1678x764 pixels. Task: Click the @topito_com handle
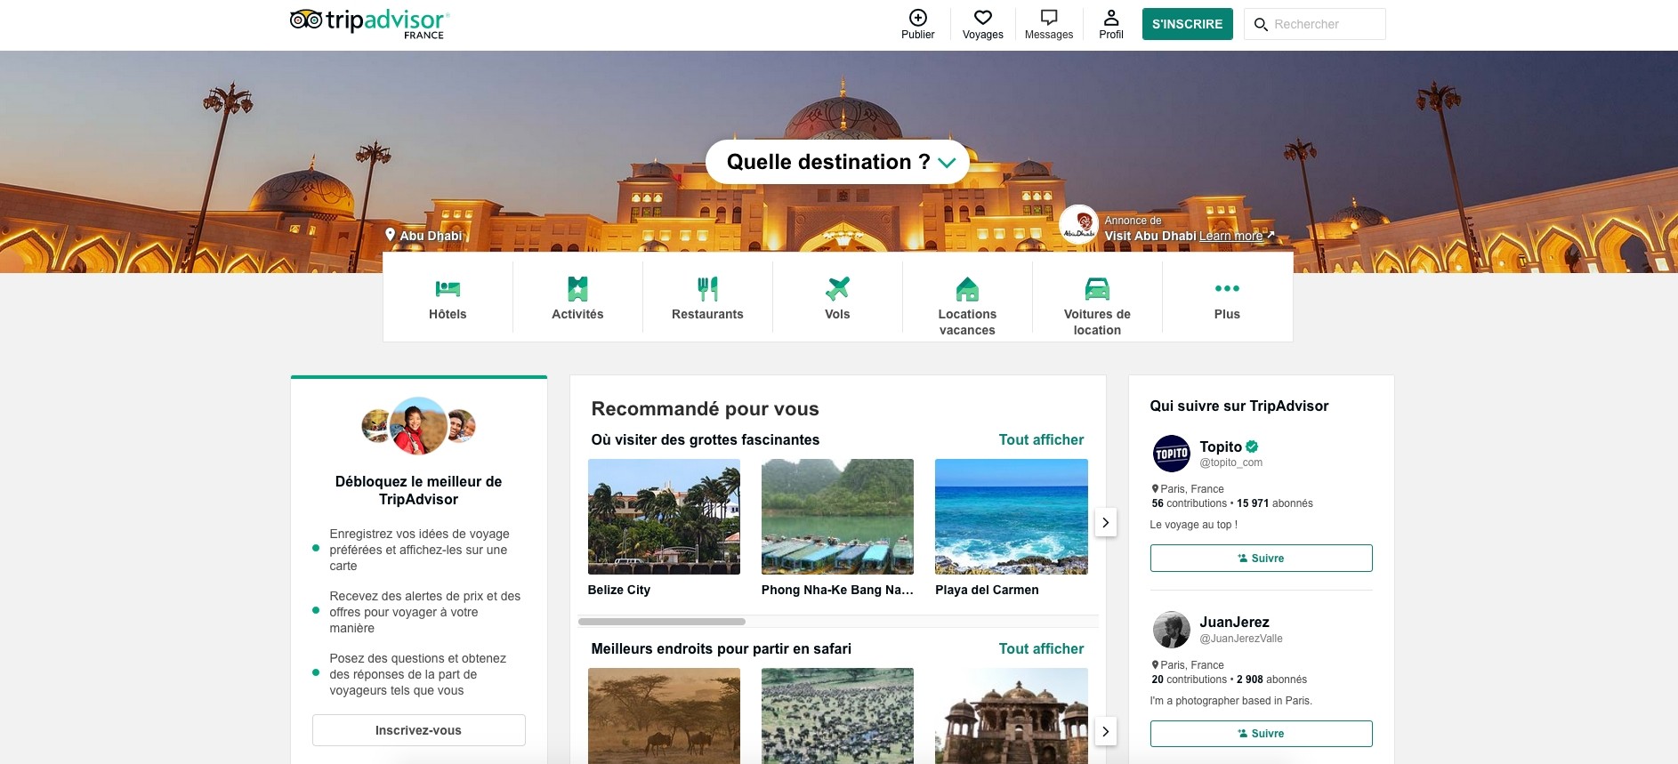coord(1230,462)
